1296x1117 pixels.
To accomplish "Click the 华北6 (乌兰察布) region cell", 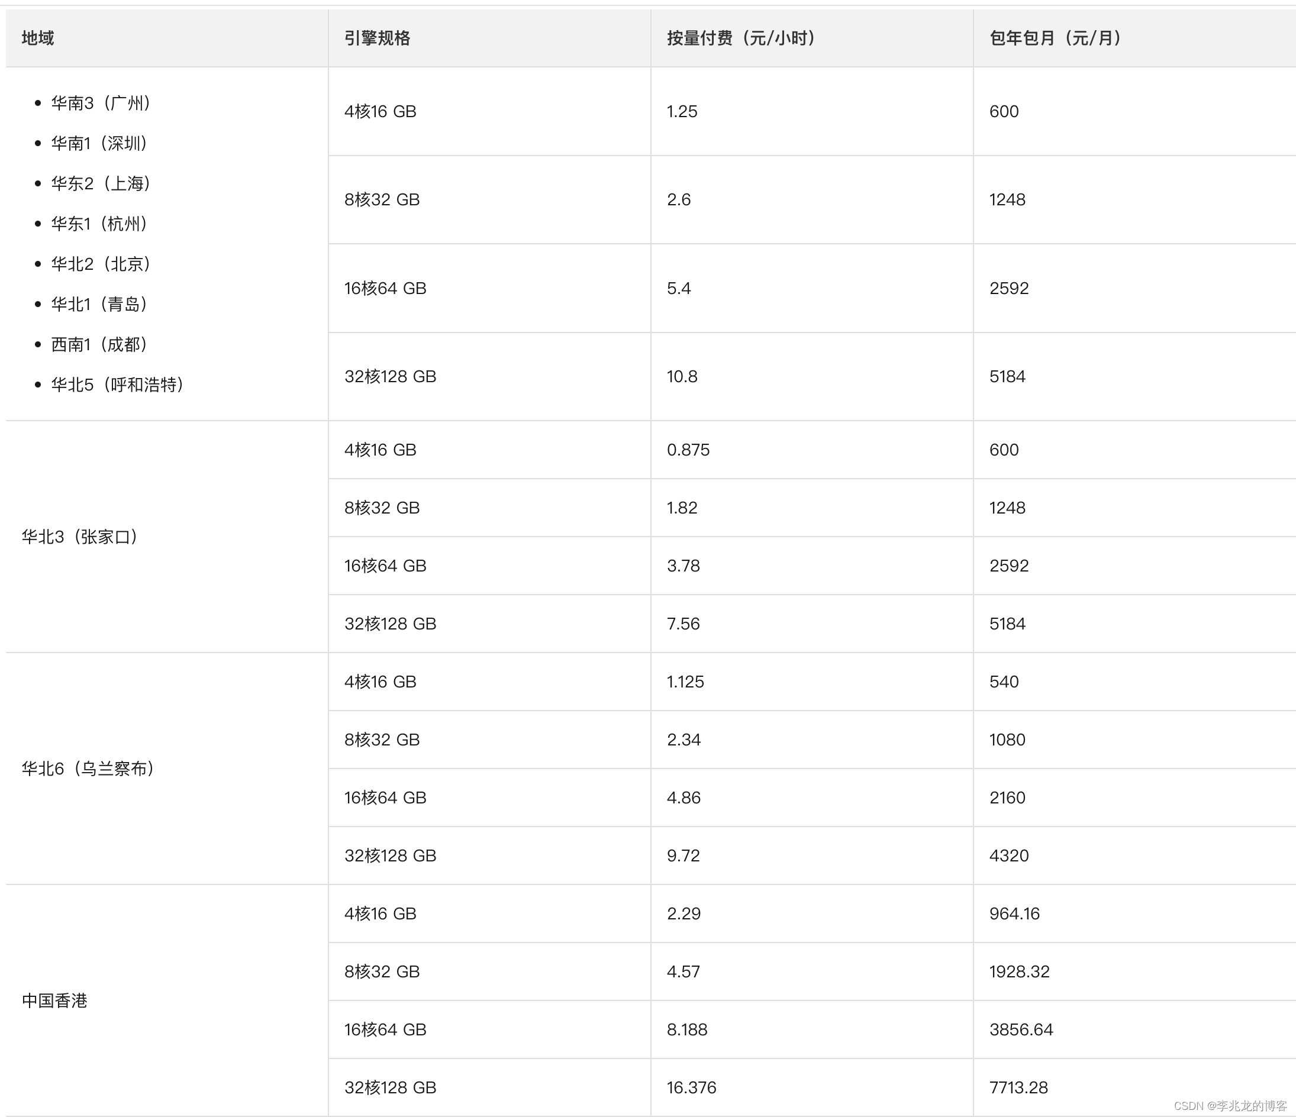I will point(88,769).
